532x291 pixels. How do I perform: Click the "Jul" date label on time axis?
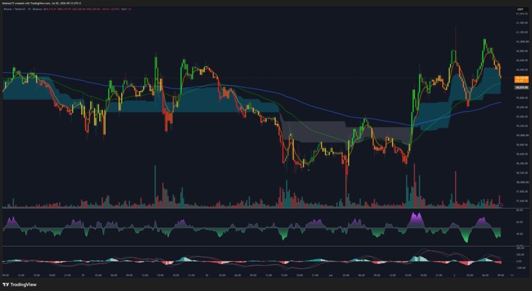pos(330,275)
